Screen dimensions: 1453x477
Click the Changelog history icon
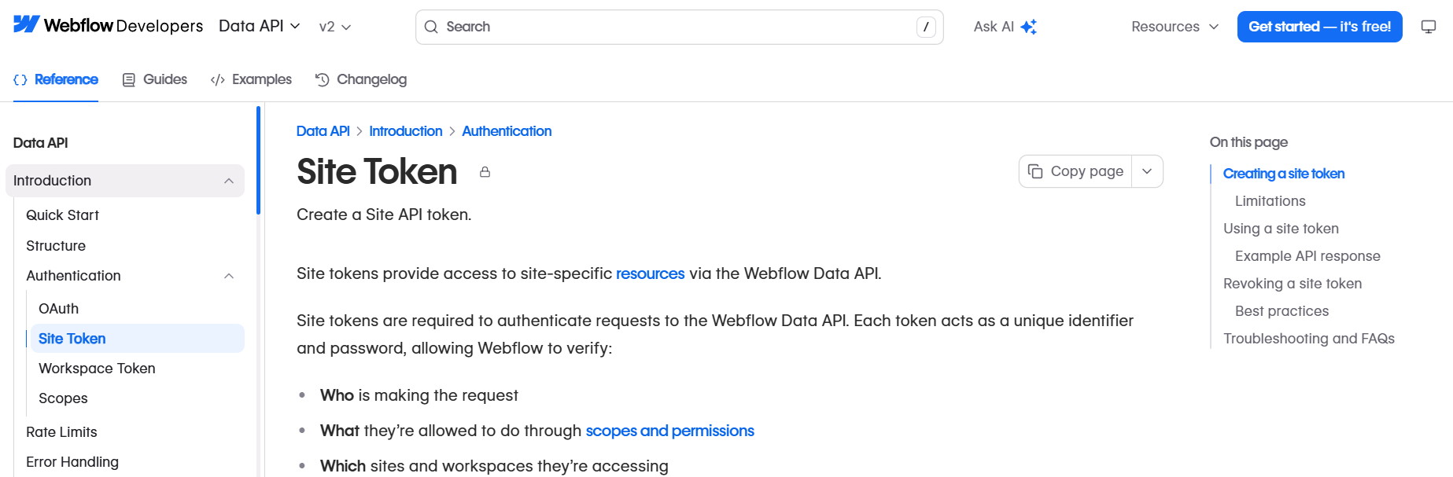[x=323, y=79]
